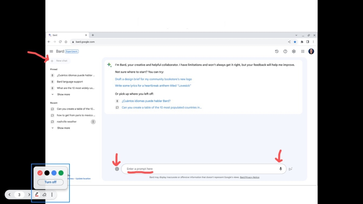
Task: Open the Lovesick heartbreak anthem suggestion
Action: pyautogui.click(x=153, y=86)
